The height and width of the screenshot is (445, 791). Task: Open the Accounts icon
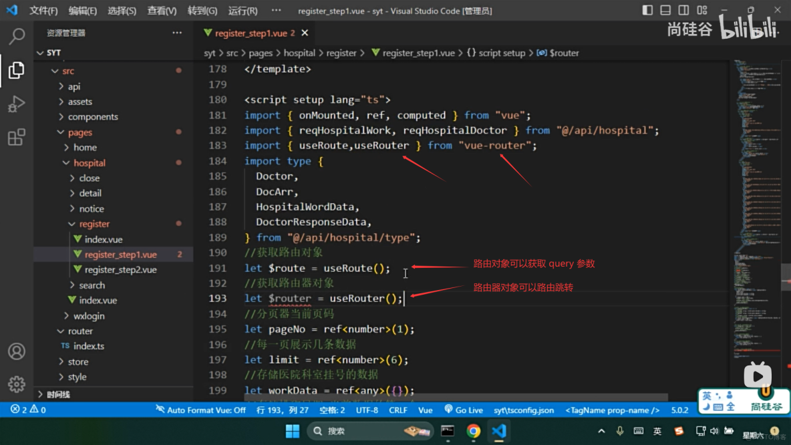[x=17, y=351]
